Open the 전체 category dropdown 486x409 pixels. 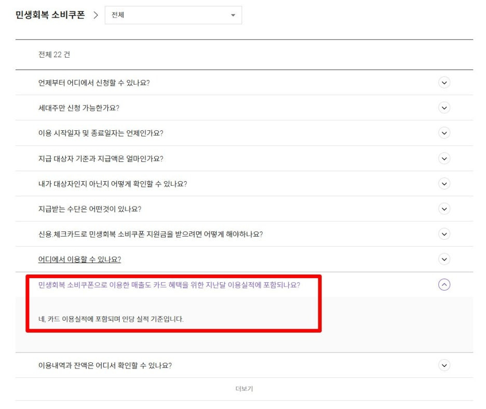click(173, 15)
